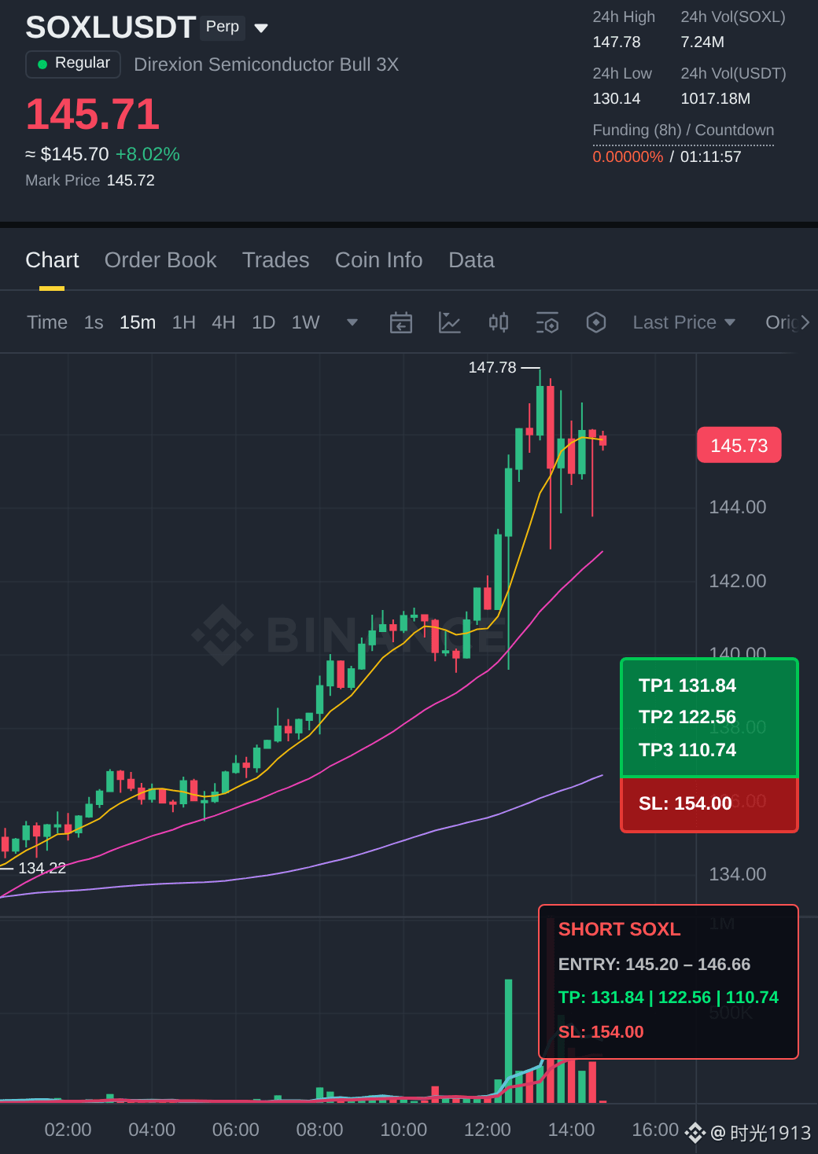Click the red 145.73 price tag
Viewport: 818px width, 1154px height.
pyautogui.click(x=739, y=446)
